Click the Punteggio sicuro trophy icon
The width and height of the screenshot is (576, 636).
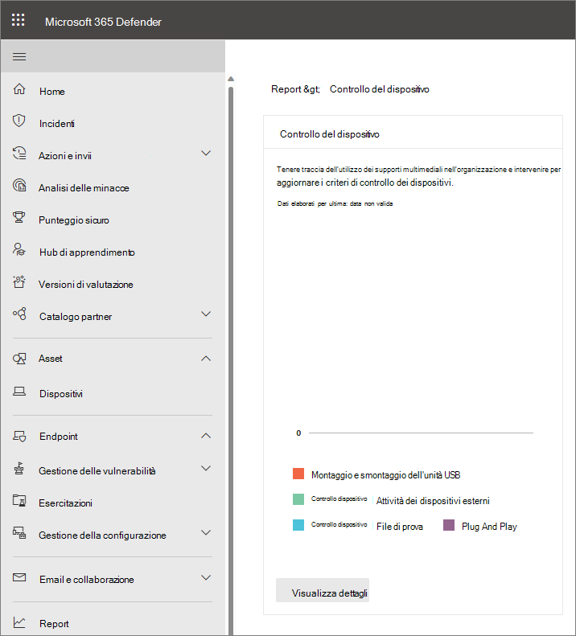(x=19, y=217)
